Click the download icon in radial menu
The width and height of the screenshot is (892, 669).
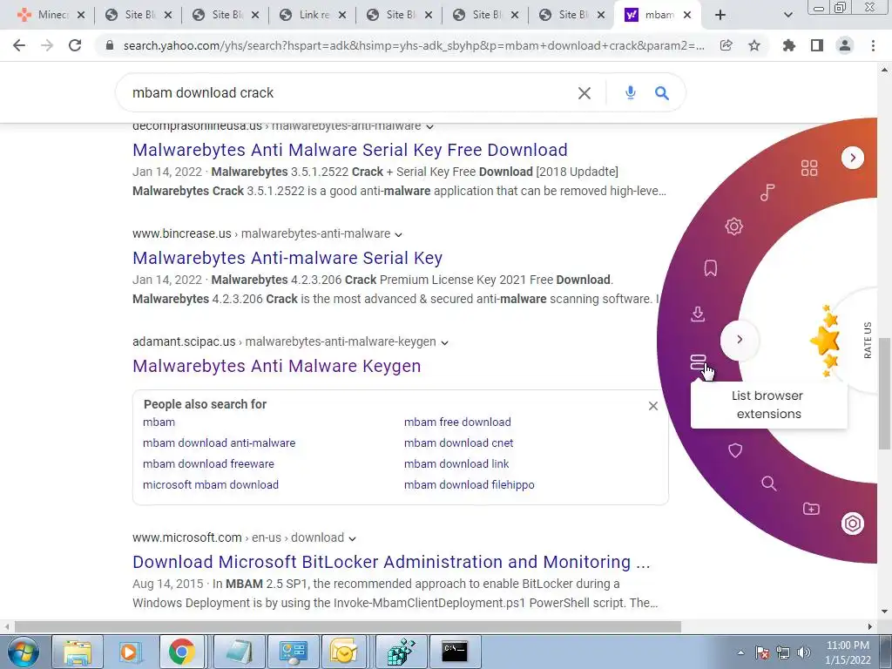698,314
